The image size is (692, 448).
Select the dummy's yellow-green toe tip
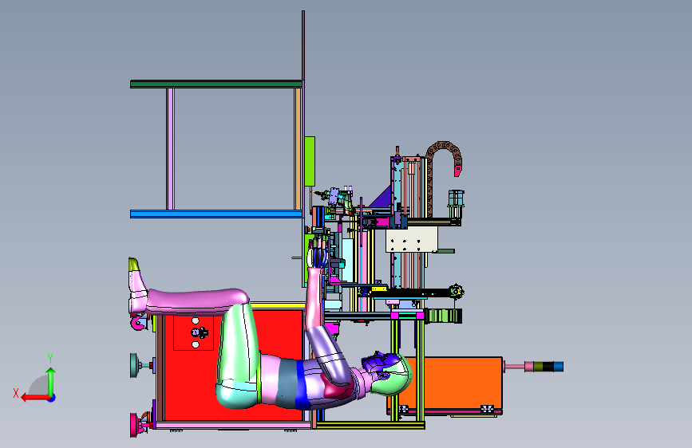(x=134, y=264)
